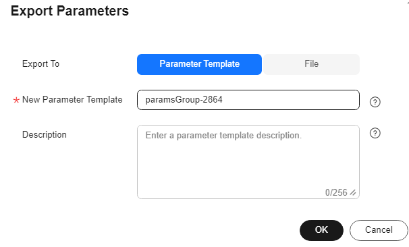The width and height of the screenshot is (409, 247).
Task: Confirm export with the OK button
Action: pos(321,230)
